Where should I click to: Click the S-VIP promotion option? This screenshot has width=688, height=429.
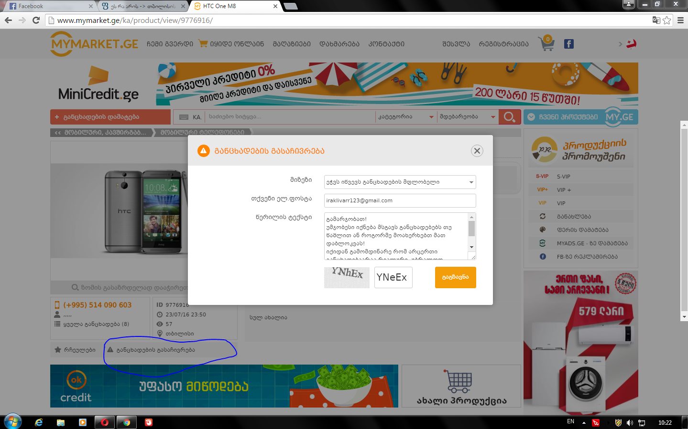tap(581, 177)
